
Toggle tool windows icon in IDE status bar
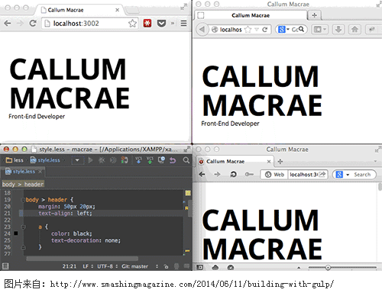[x=5, y=266]
